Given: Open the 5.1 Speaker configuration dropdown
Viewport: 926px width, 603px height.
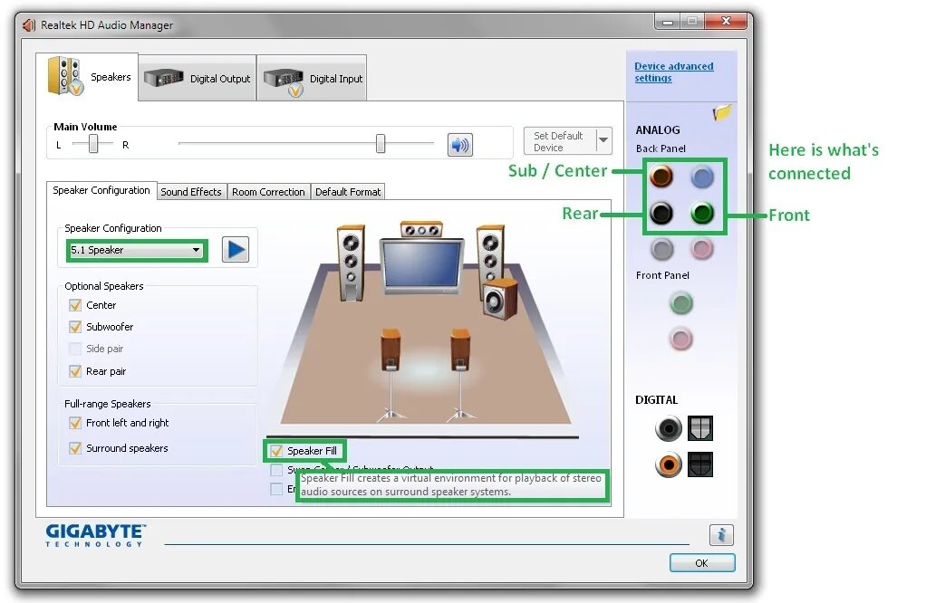Looking at the screenshot, I should (x=137, y=250).
